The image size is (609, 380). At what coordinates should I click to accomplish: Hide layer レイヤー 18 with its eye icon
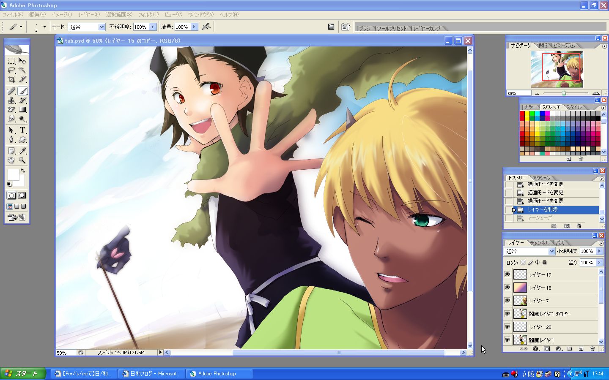pyautogui.click(x=507, y=288)
